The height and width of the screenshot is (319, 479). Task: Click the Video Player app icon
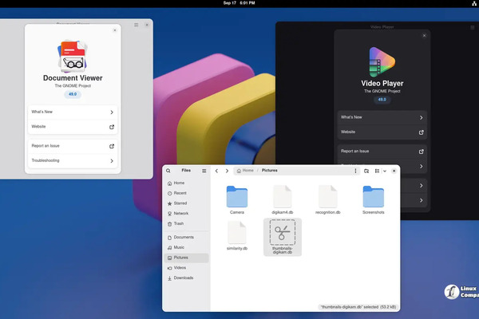point(382,62)
